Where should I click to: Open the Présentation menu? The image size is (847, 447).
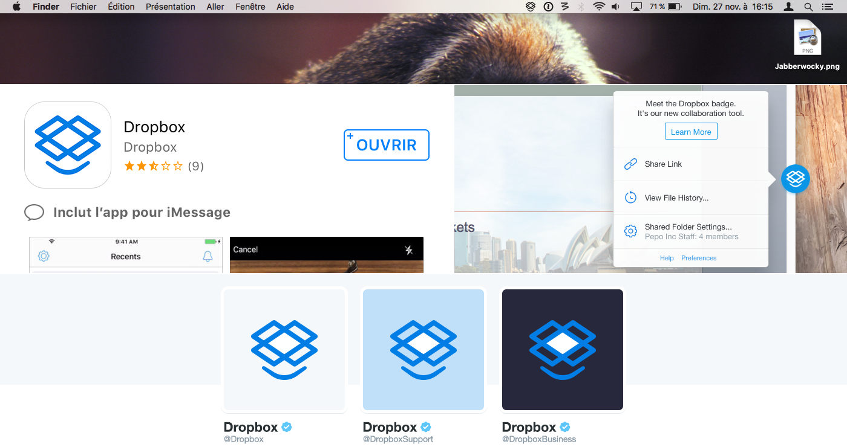click(x=171, y=7)
